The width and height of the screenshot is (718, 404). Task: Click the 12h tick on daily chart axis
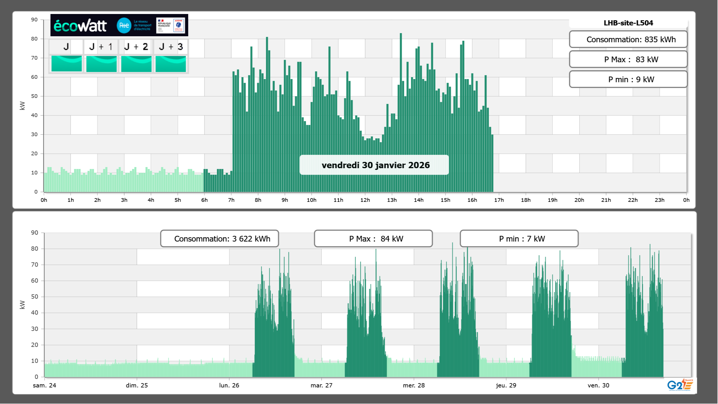(x=365, y=200)
